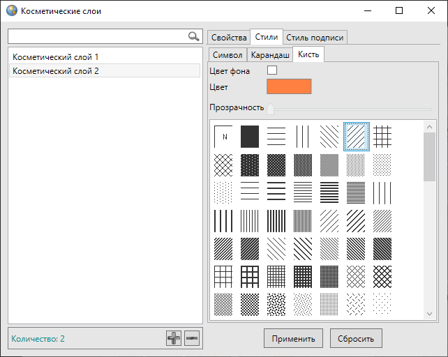Image resolution: width=448 pixels, height=357 pixels.
Task: Select the highlighted diagonal hatch pattern
Action: (356, 136)
